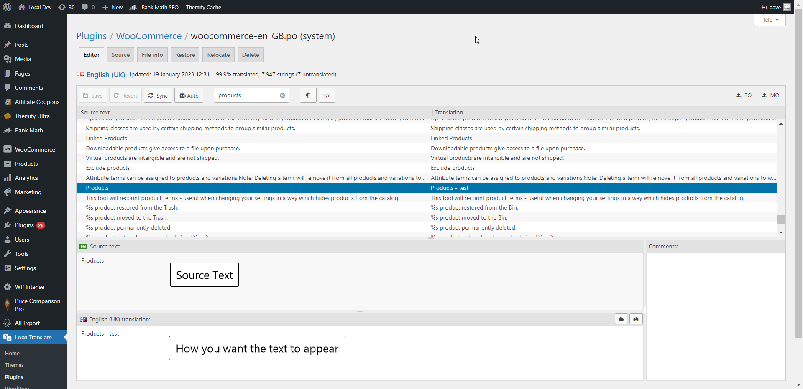The width and height of the screenshot is (803, 389).
Task: Click into the Comments text area
Action: pyautogui.click(x=716, y=316)
